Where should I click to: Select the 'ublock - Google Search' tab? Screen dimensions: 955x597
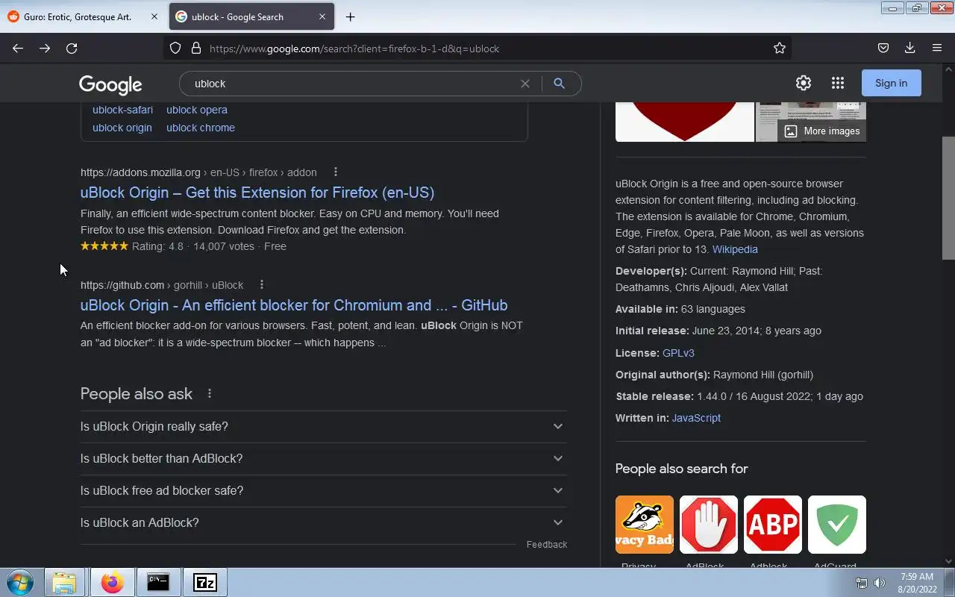point(251,16)
